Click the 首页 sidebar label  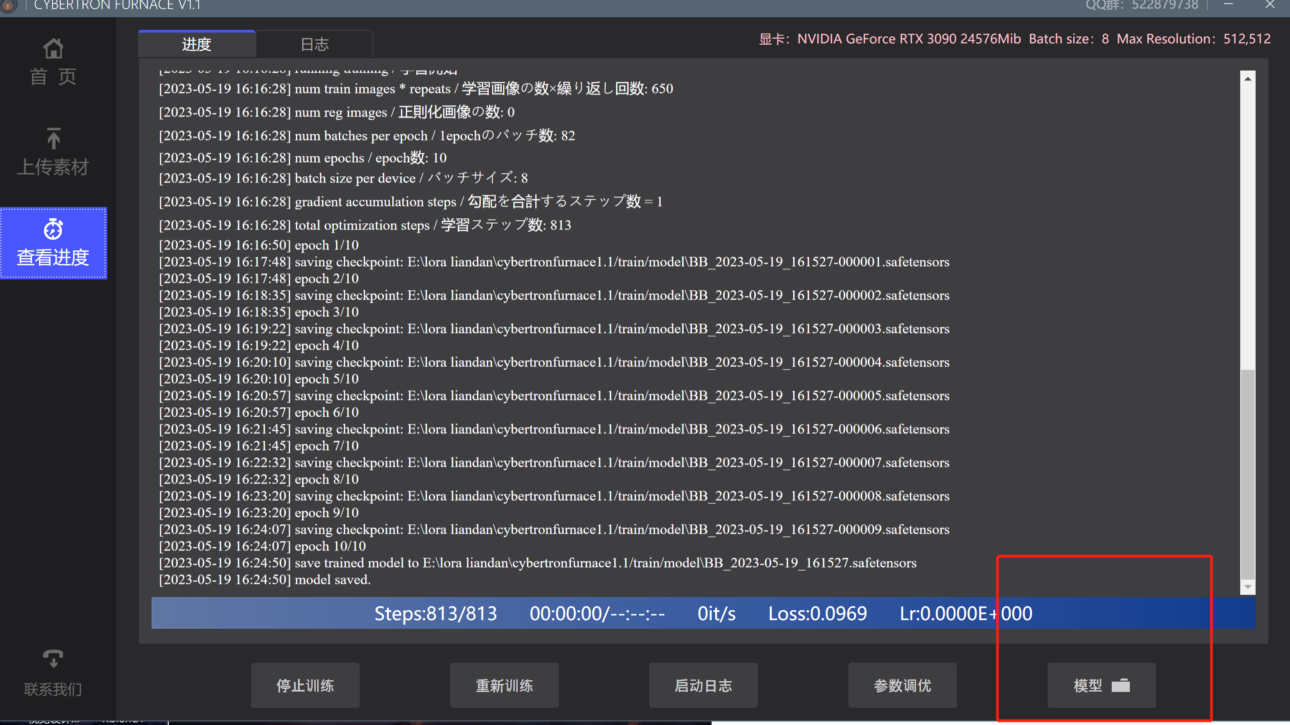point(53,76)
